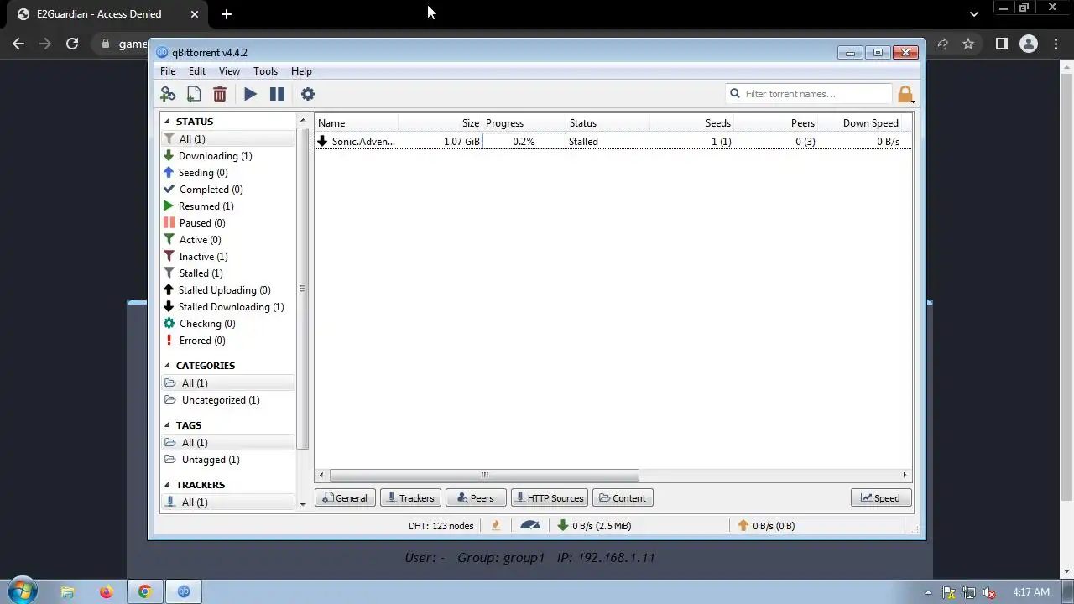Viewport: 1074px width, 604px height.
Task: Click the 4:17 AM taskbar clock
Action: [x=1030, y=592]
